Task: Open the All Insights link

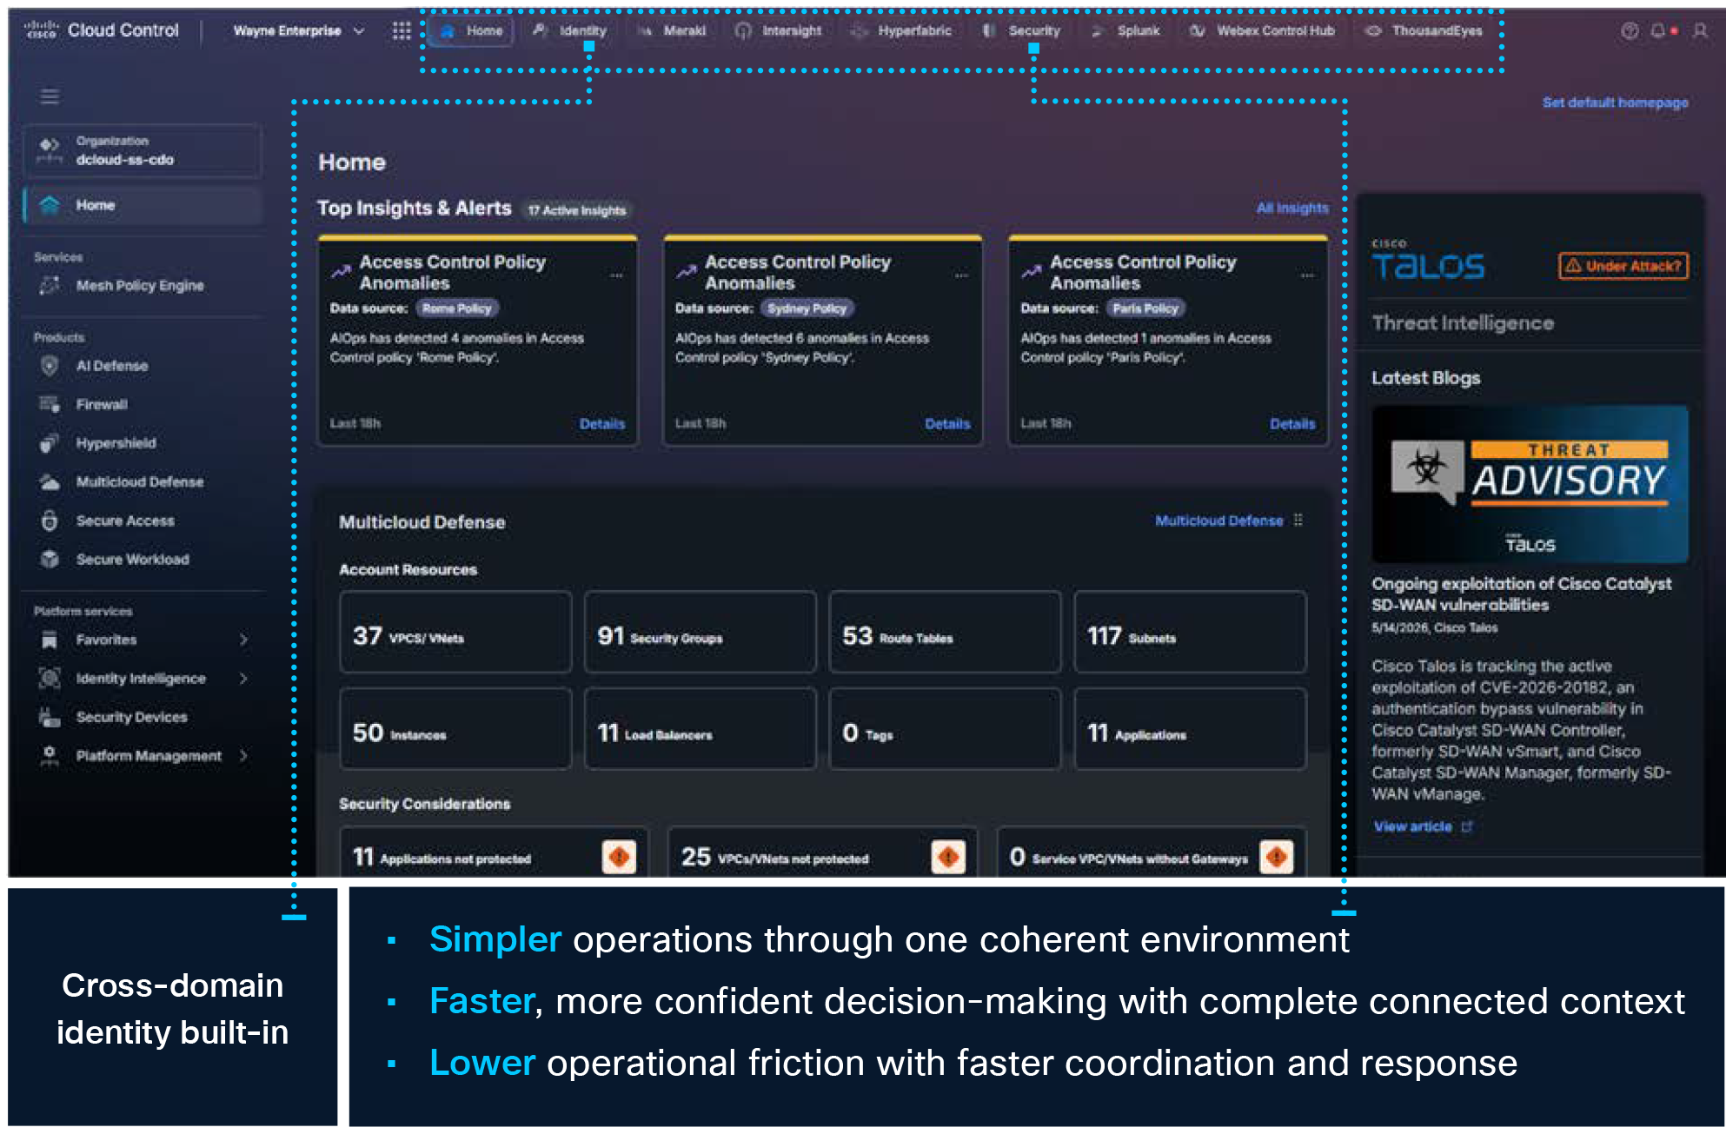Action: coord(1292,209)
